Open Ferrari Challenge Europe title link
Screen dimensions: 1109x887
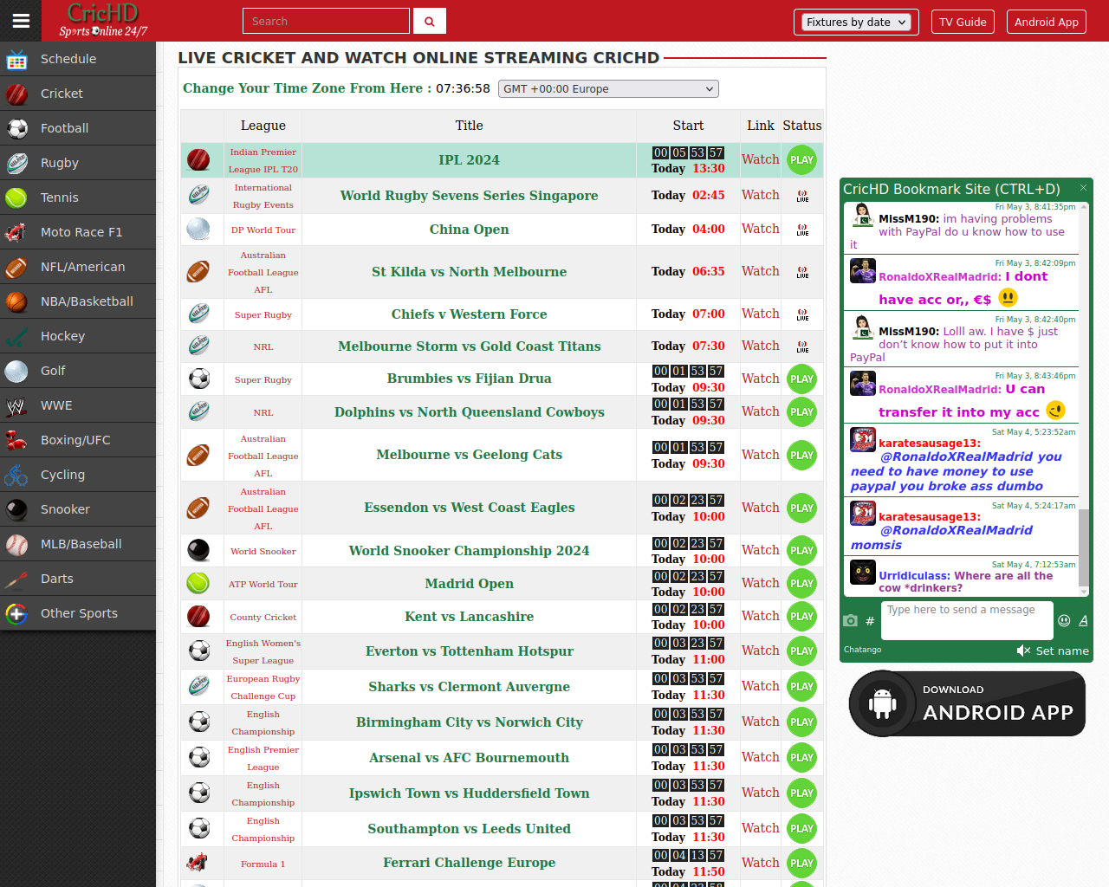(x=469, y=863)
